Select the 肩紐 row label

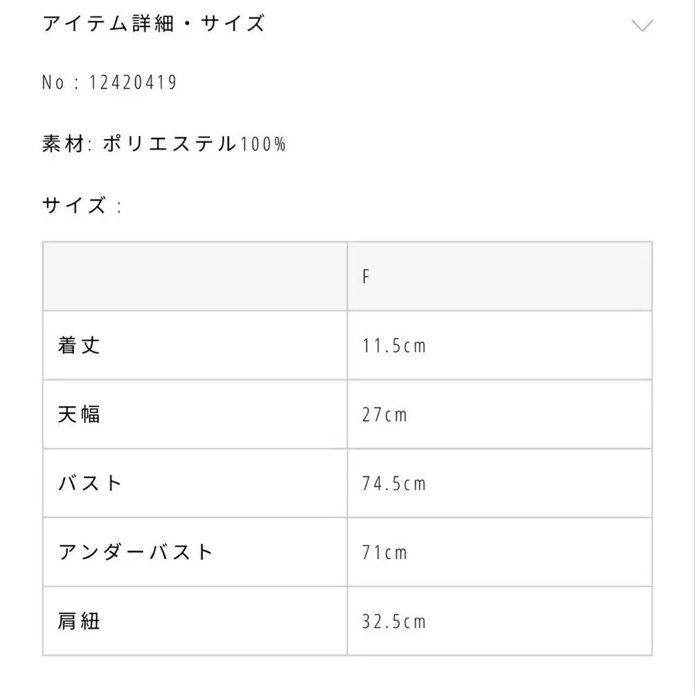(79, 621)
